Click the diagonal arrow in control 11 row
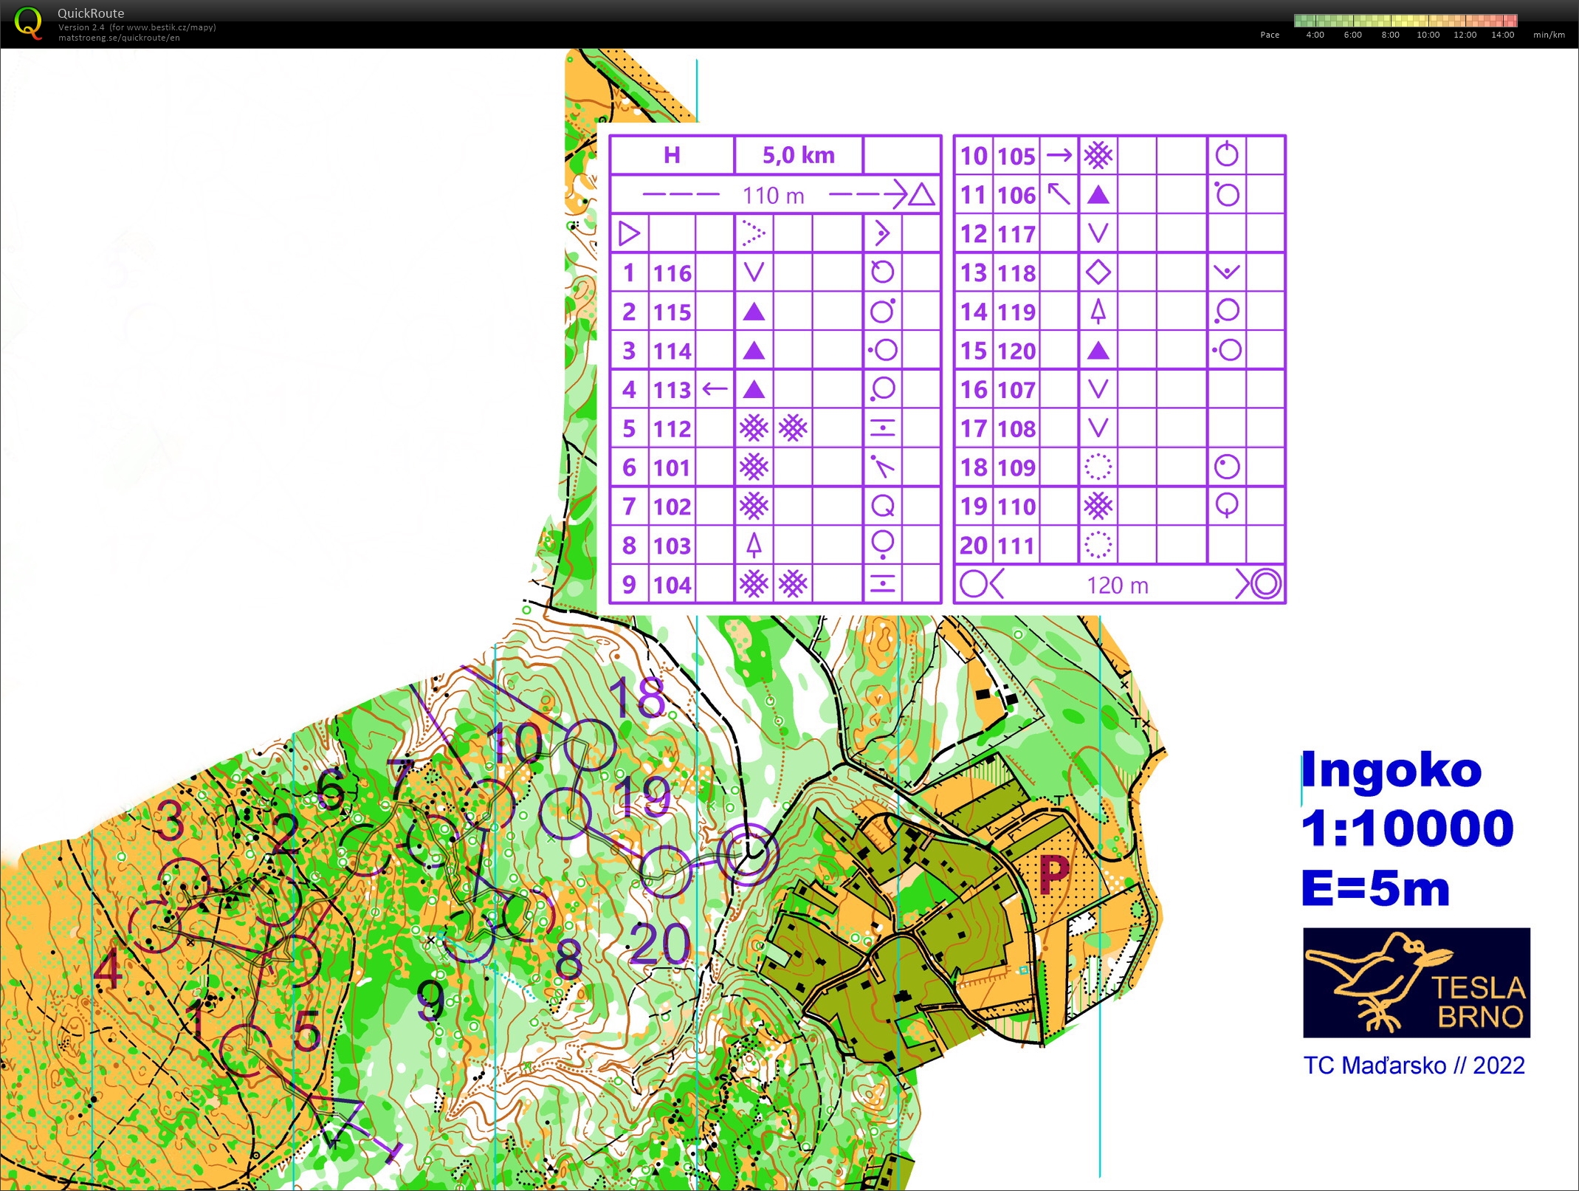Screen dimensions: 1579x1191 tap(1059, 195)
